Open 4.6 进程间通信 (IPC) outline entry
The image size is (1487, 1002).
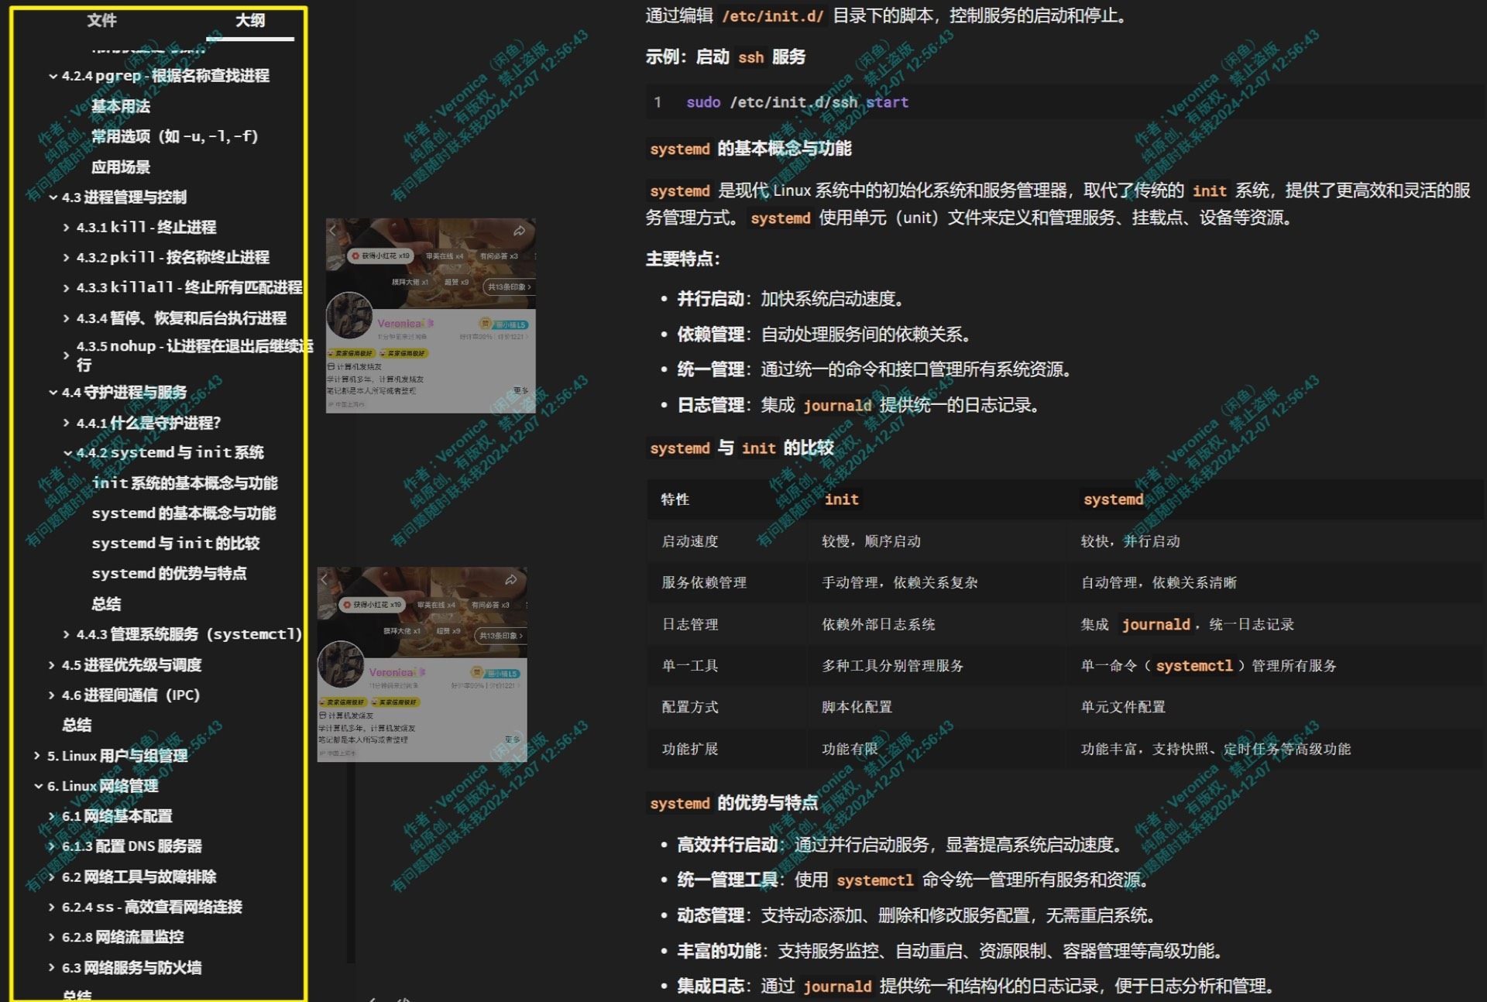[130, 695]
